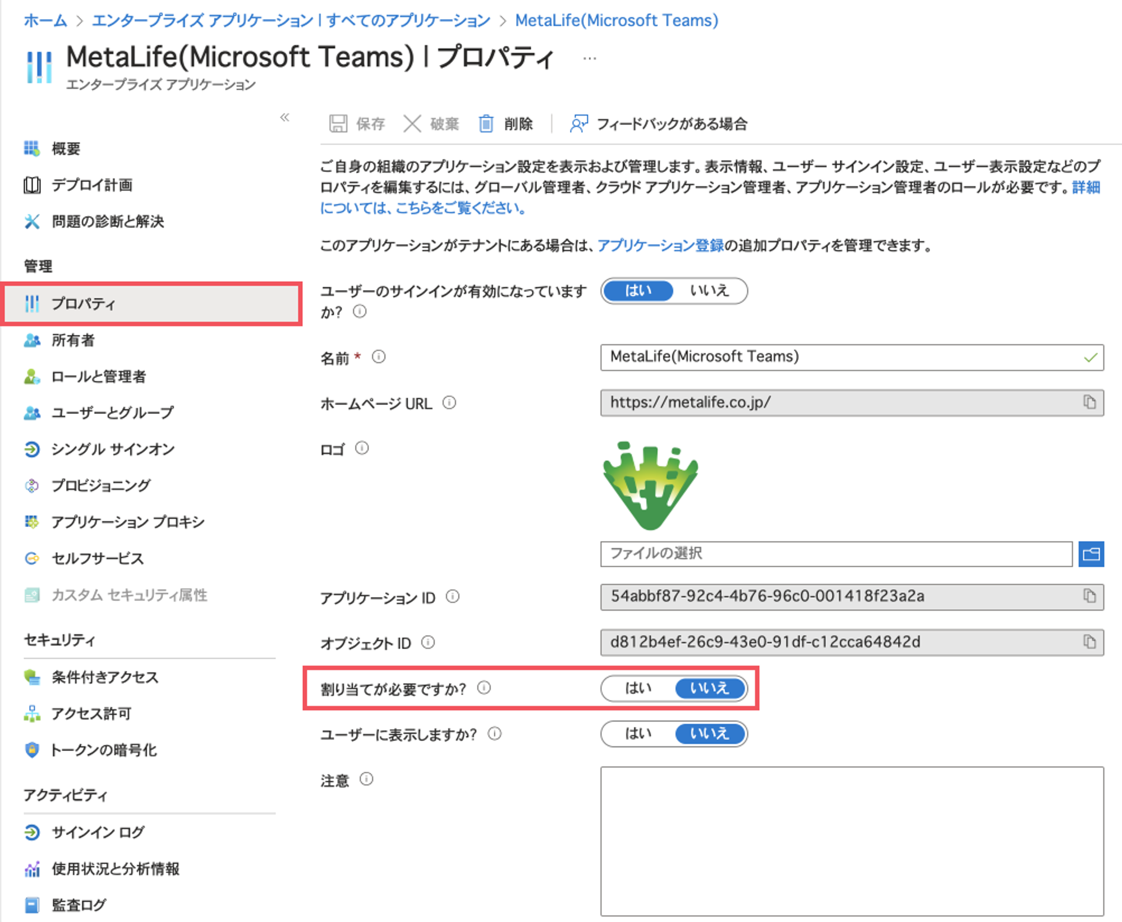Click the 条件付きアクセス icon
The width and height of the screenshot is (1122, 922).
[32, 677]
